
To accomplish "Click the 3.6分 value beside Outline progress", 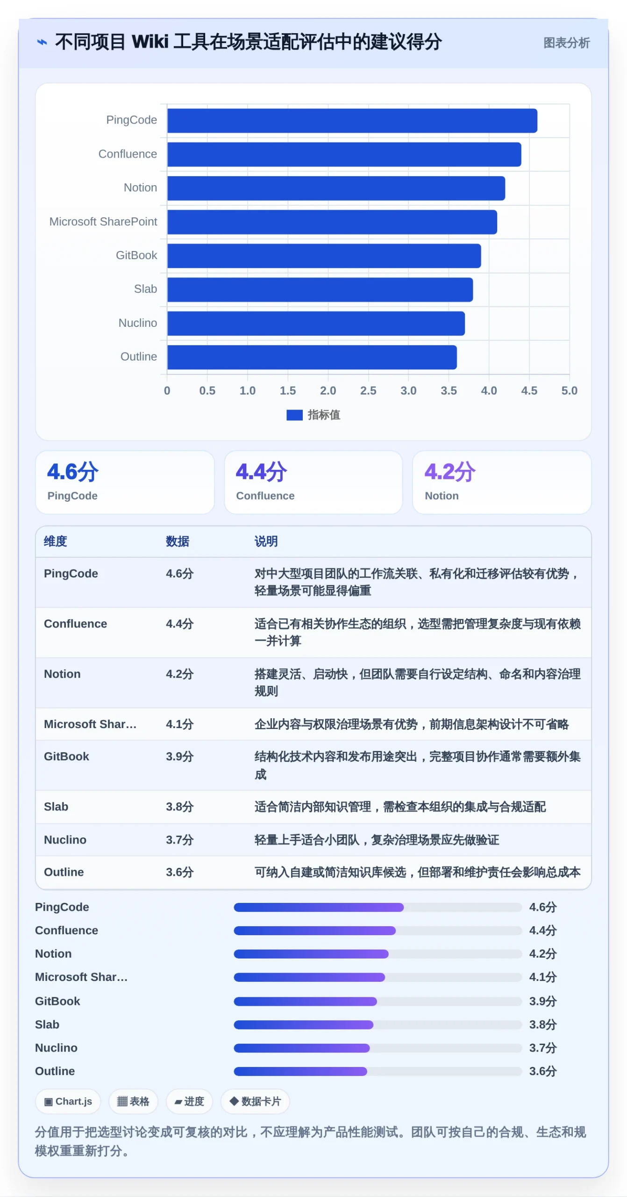I will pyautogui.click(x=543, y=1071).
